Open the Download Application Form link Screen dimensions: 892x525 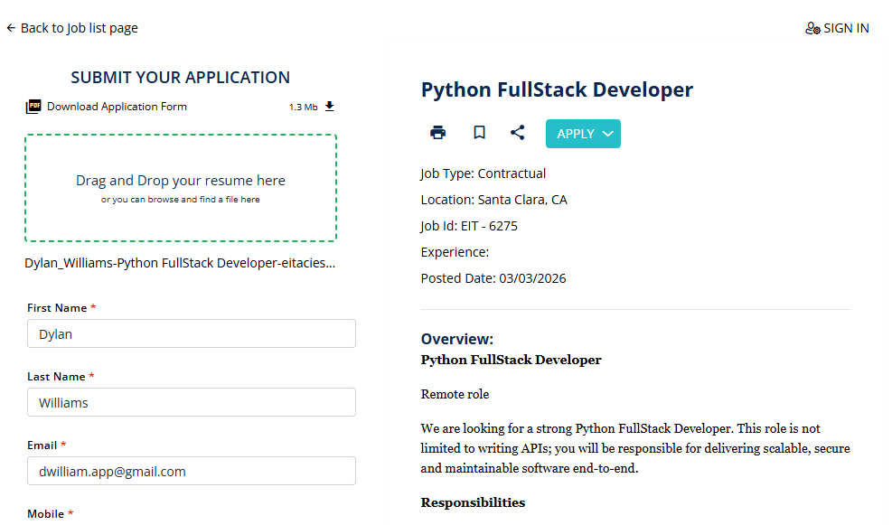[117, 107]
